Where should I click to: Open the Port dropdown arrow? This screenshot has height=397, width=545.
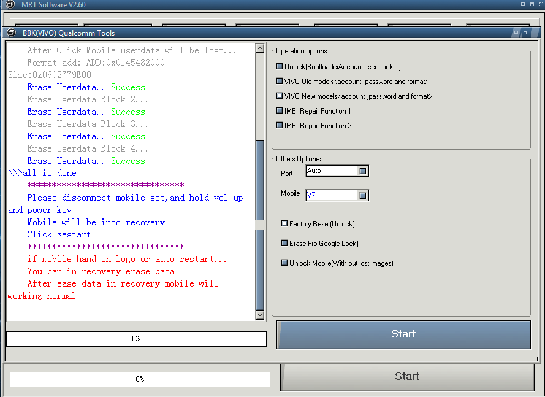click(x=362, y=171)
